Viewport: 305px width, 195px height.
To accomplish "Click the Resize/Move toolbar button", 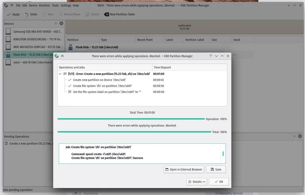I will tap(70, 14).
